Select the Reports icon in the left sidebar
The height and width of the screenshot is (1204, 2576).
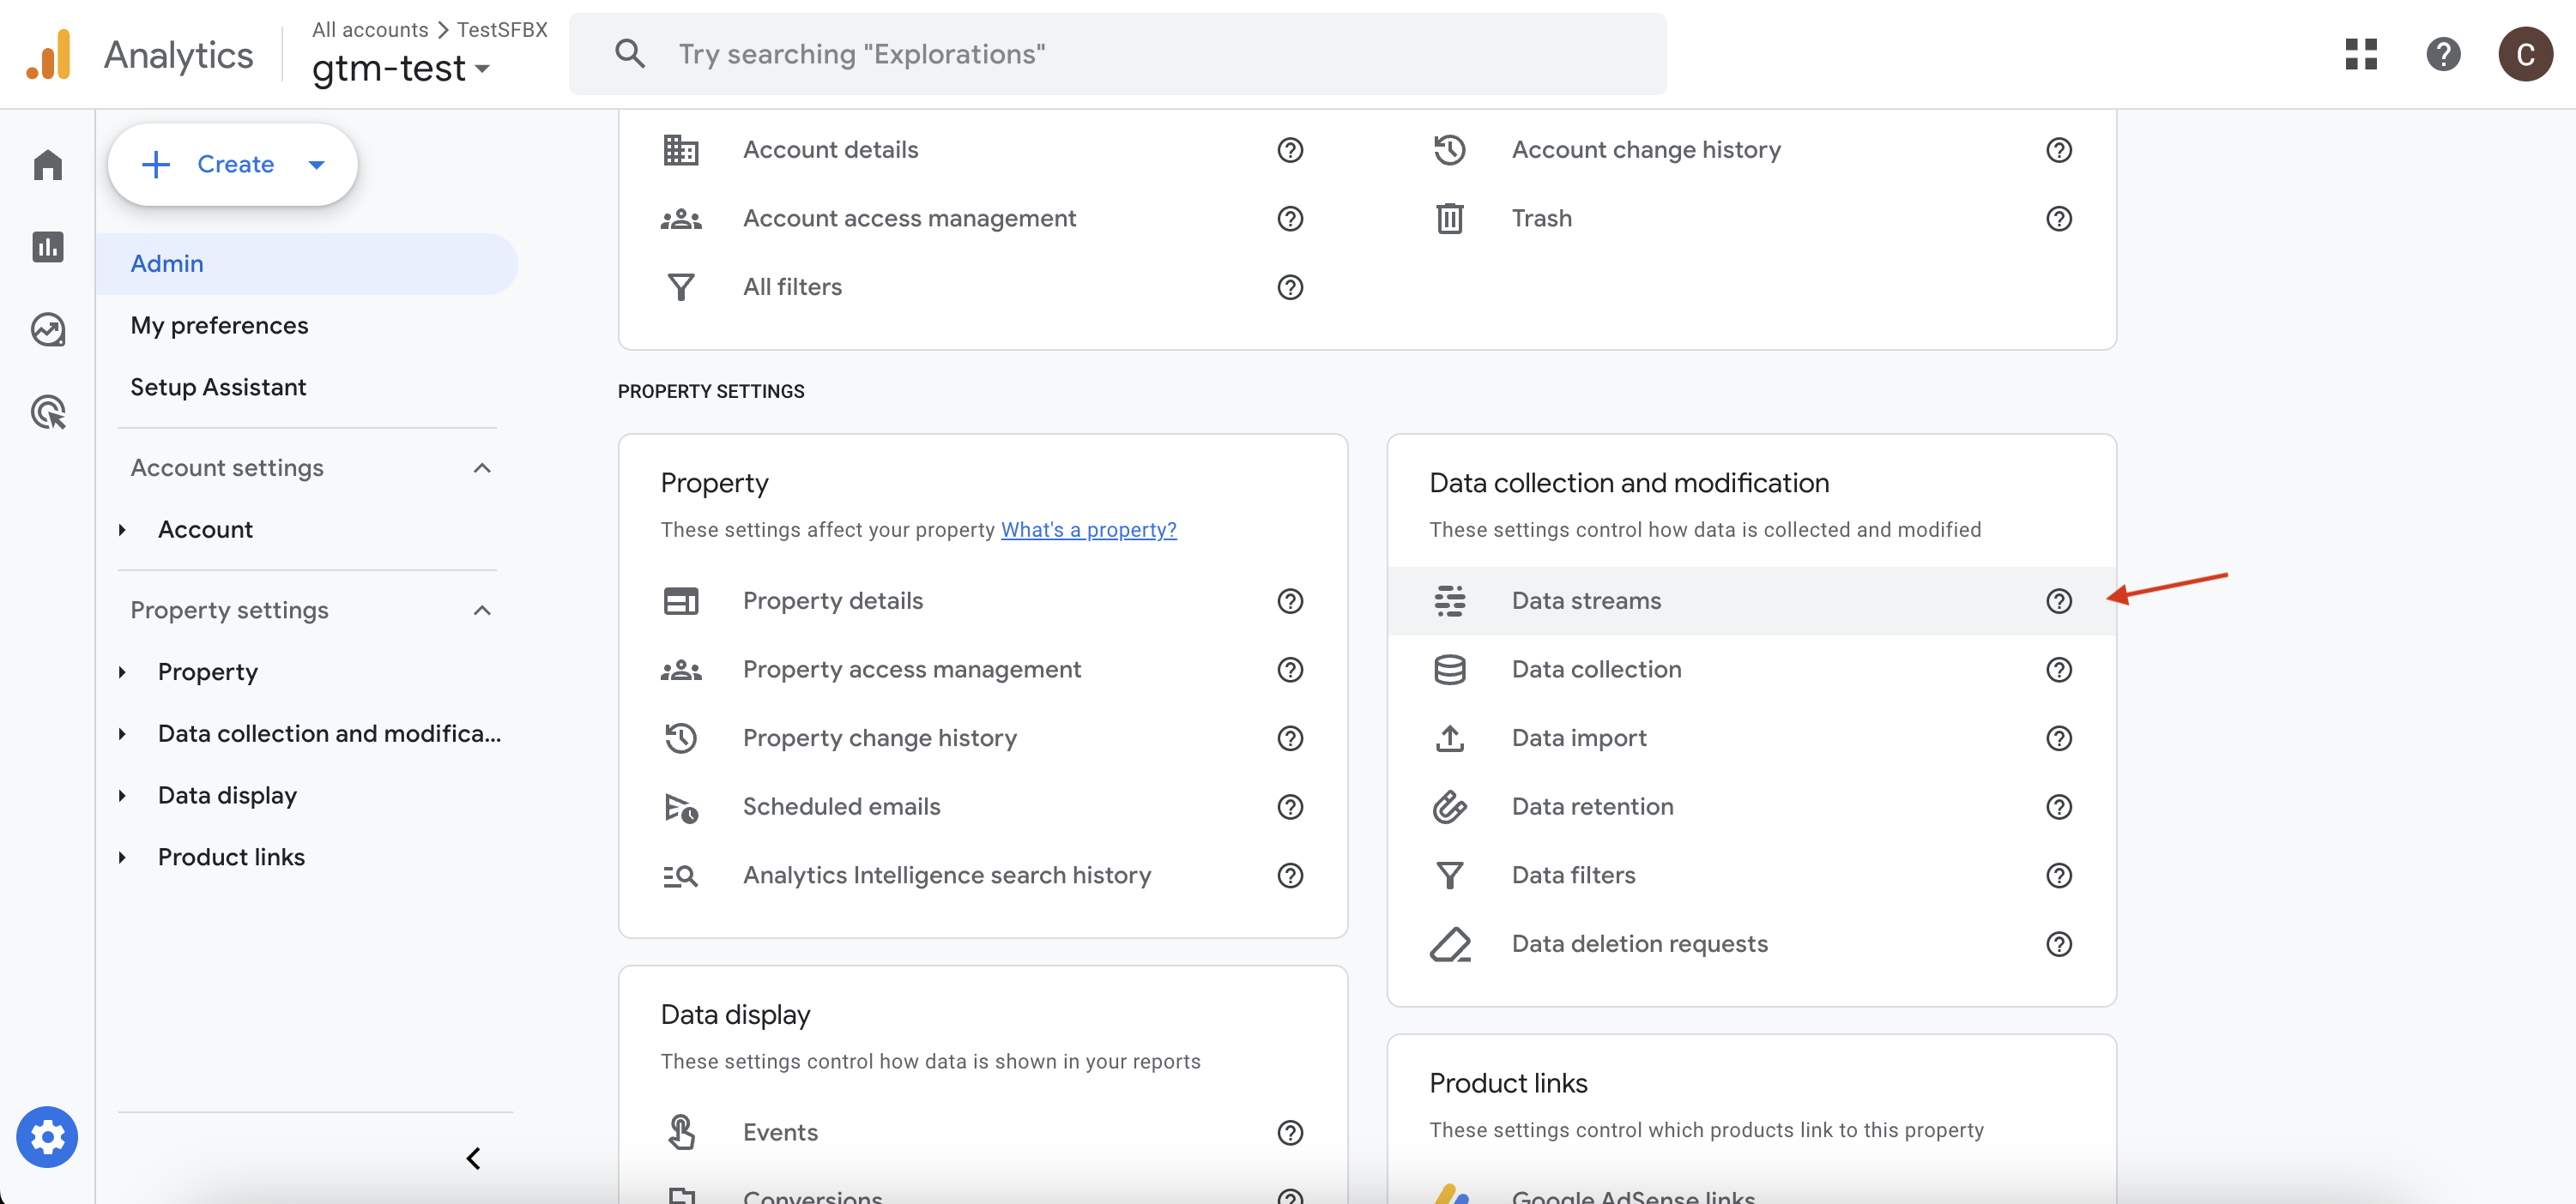pyautogui.click(x=47, y=247)
